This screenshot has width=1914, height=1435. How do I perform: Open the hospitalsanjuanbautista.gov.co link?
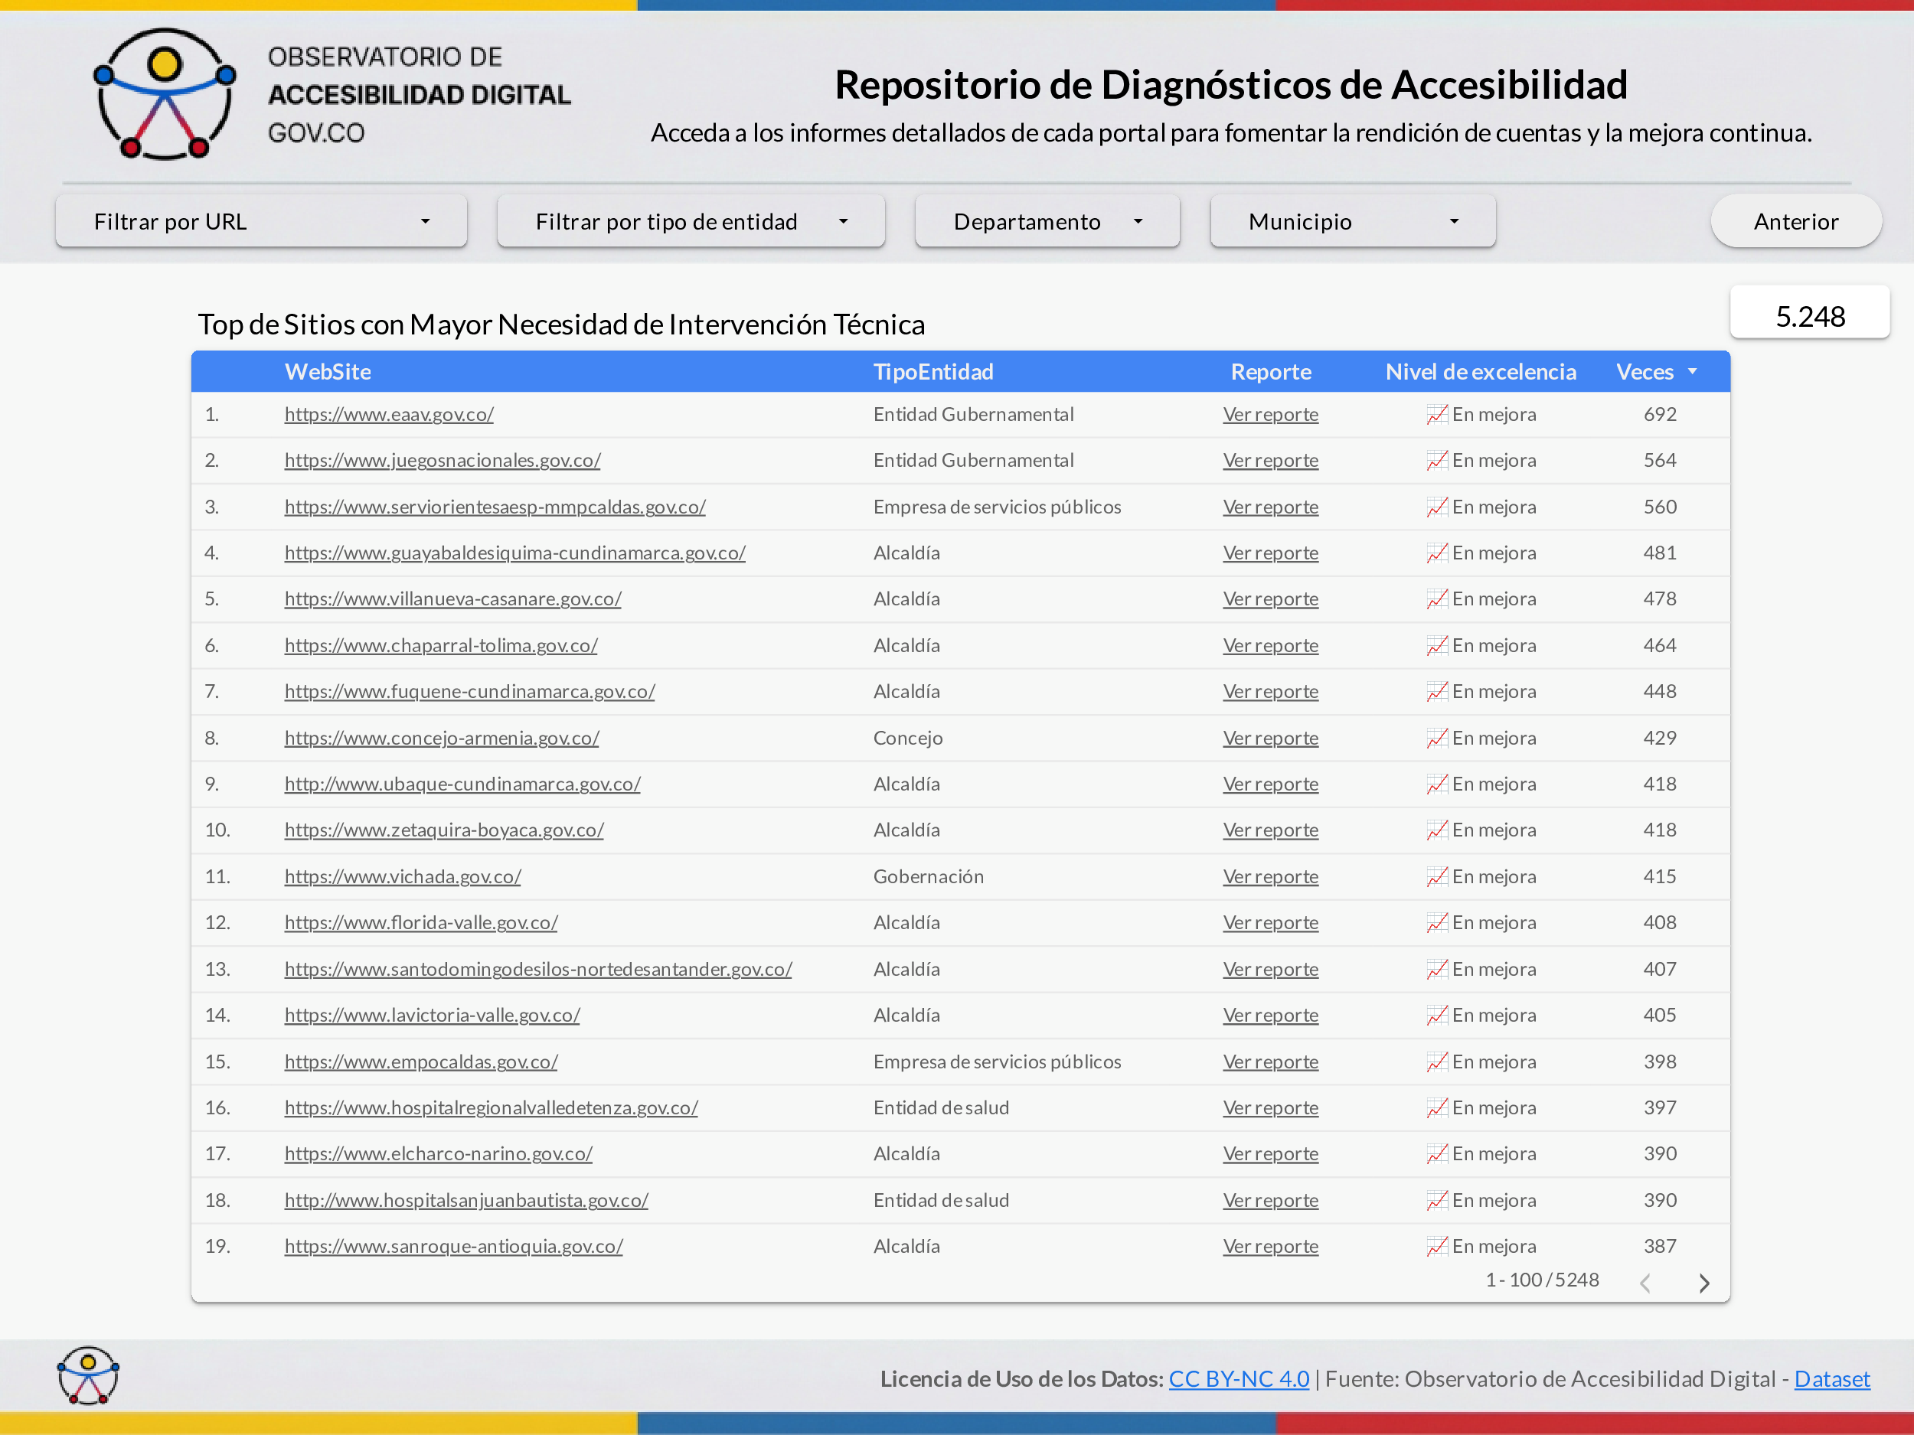coord(465,1200)
